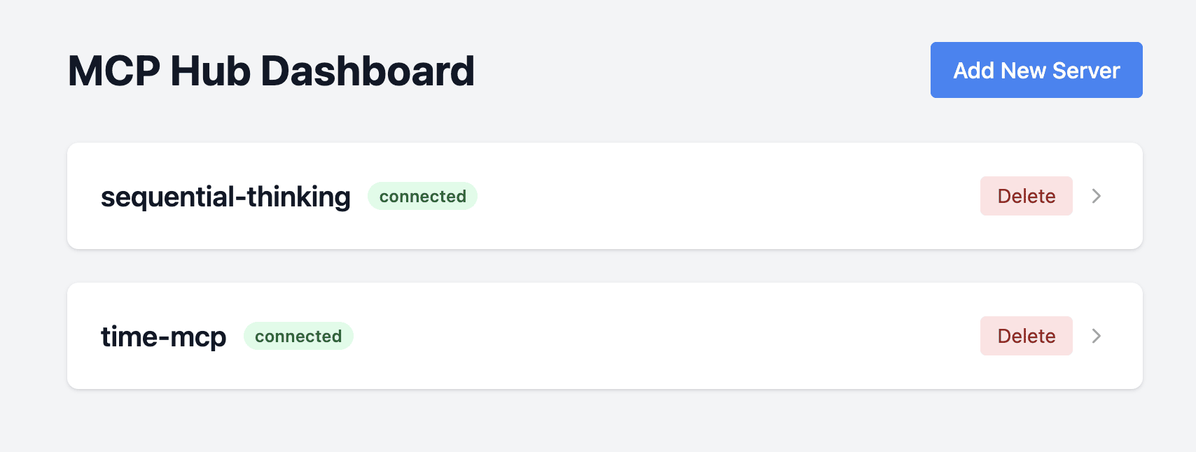Click the right arrow beside time-mcp Delete
This screenshot has height=452, width=1196.
tap(1096, 336)
